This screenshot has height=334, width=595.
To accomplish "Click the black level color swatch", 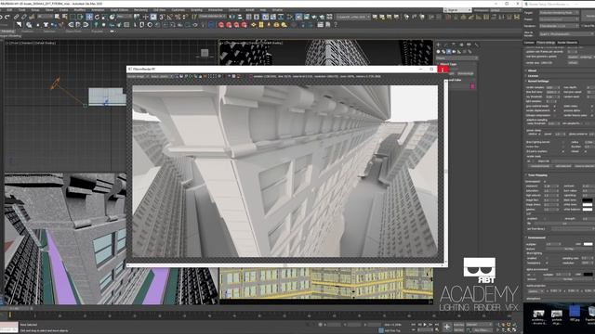I will (587, 200).
